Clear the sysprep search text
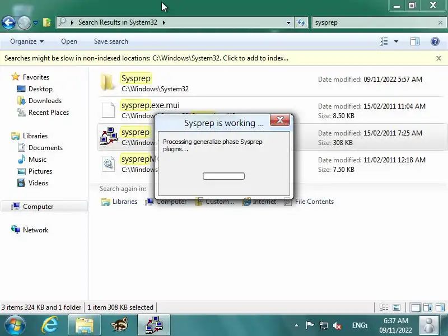The width and height of the screenshot is (448, 336). click(x=440, y=22)
